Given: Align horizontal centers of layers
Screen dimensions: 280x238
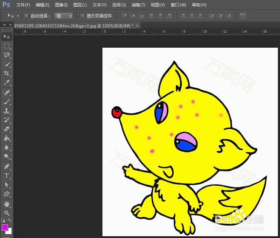Looking at the screenshot, I should [161, 16].
